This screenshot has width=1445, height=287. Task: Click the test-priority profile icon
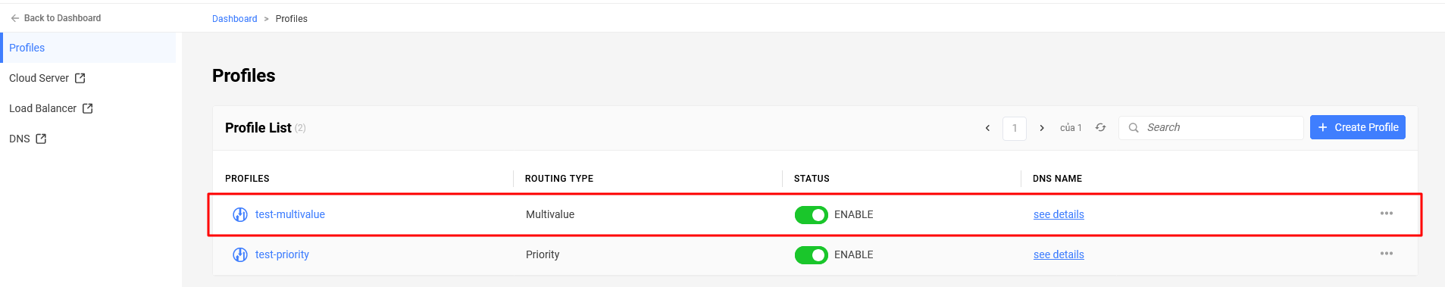240,254
